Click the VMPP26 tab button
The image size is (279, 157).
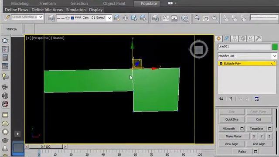click(12, 29)
